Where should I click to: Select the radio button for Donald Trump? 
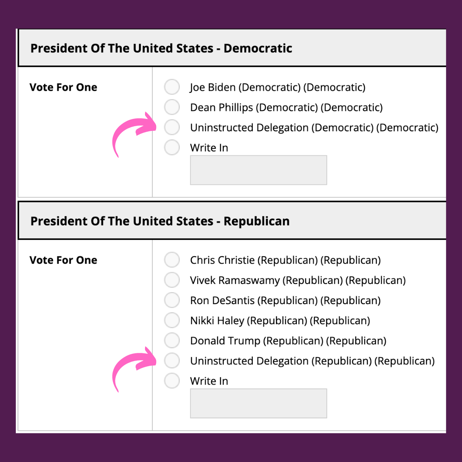(x=172, y=340)
